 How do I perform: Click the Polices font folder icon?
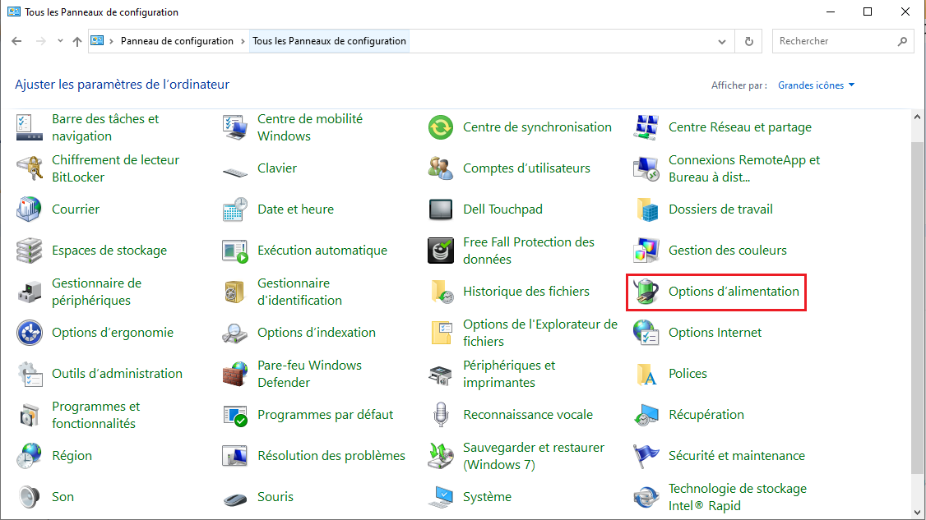646,374
